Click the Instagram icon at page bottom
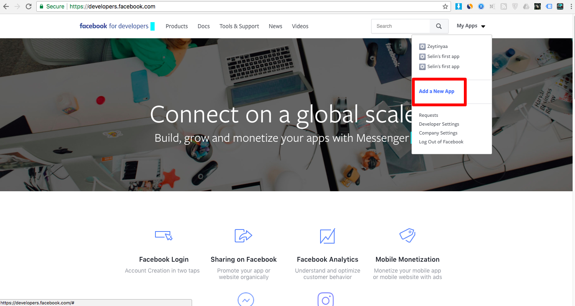This screenshot has width=575, height=306. 325,300
